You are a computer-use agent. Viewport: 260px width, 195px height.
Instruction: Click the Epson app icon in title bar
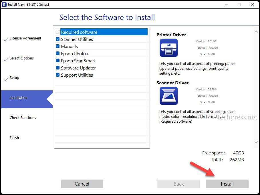pyautogui.click(x=4, y=5)
